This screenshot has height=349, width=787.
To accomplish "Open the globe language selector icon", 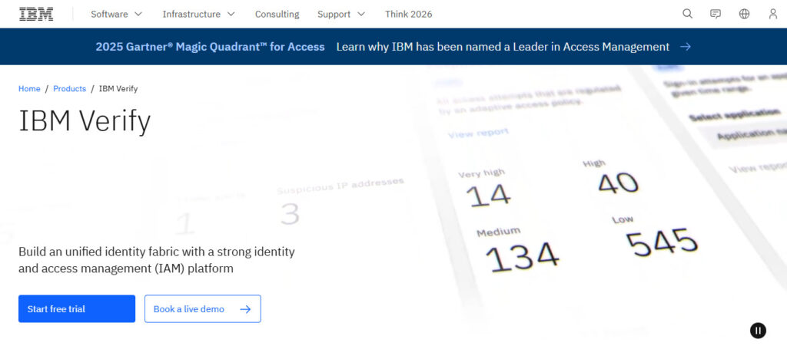I will coord(744,14).
